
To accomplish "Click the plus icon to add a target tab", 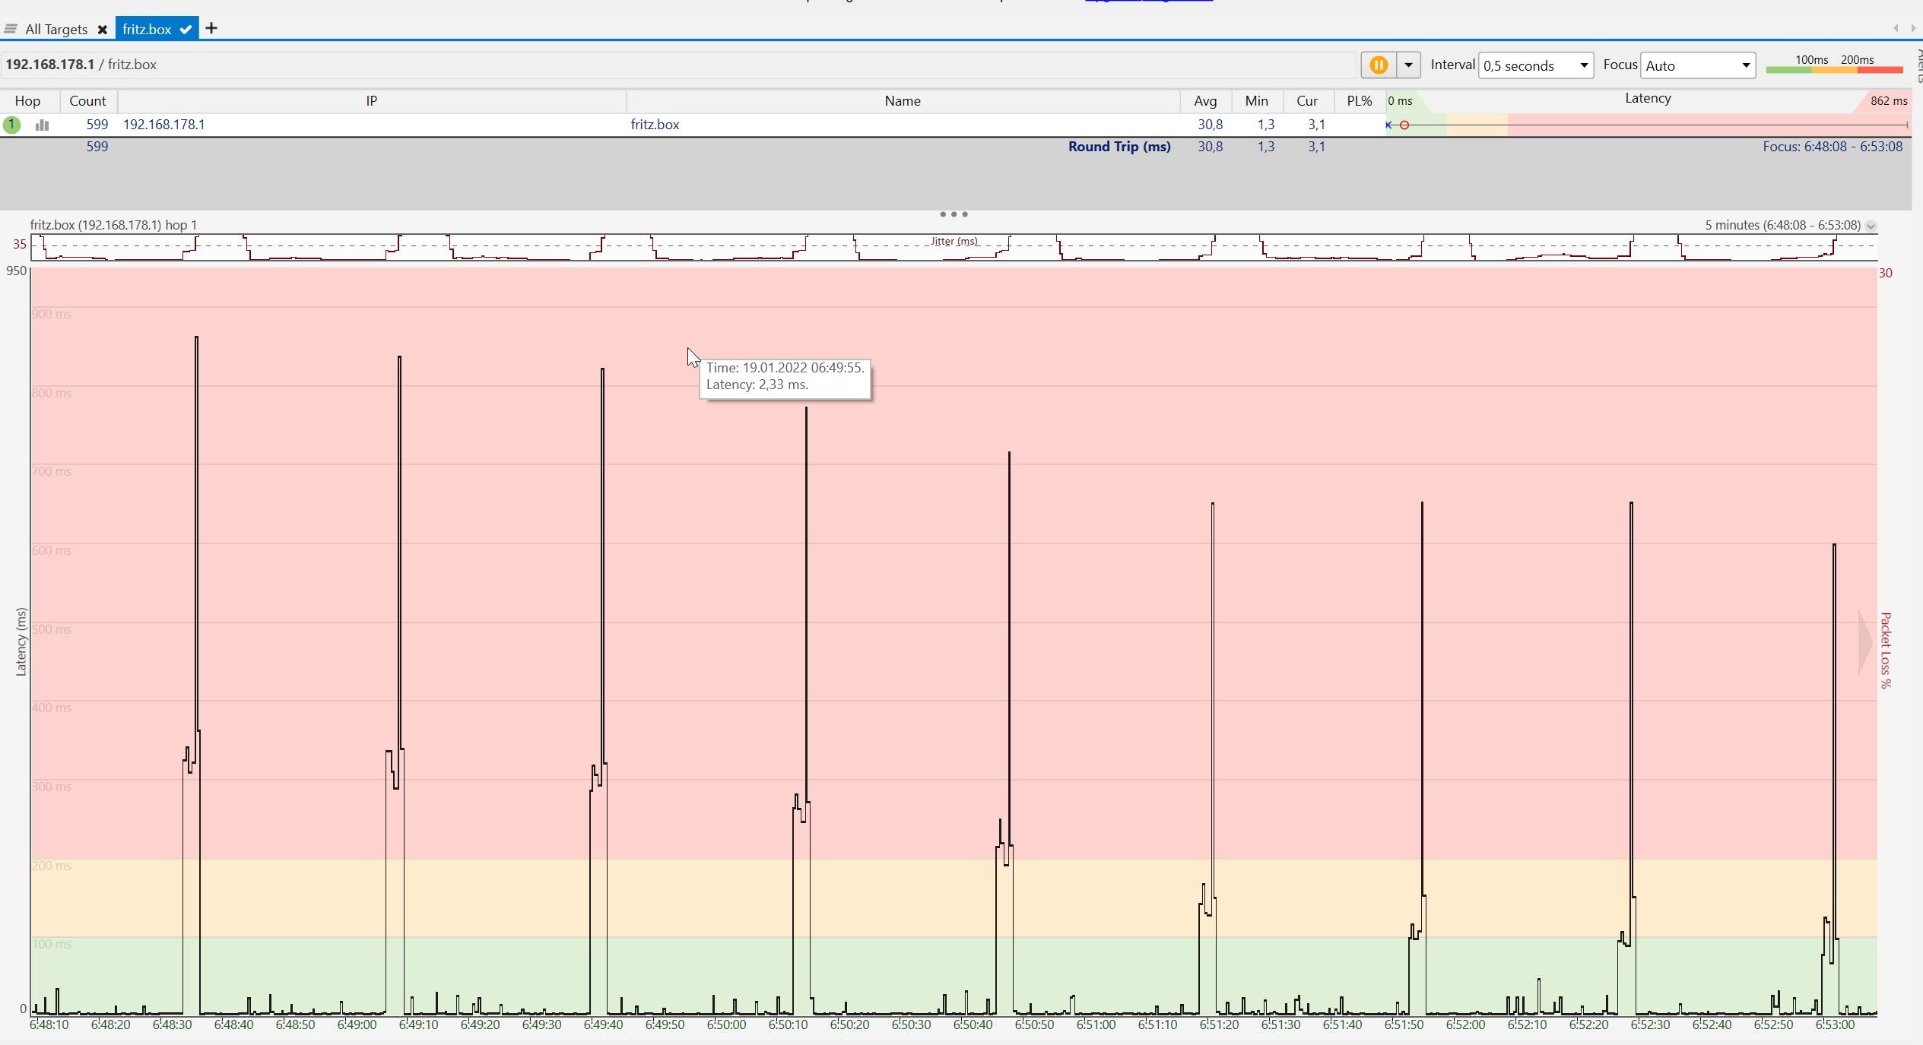I will click(211, 29).
